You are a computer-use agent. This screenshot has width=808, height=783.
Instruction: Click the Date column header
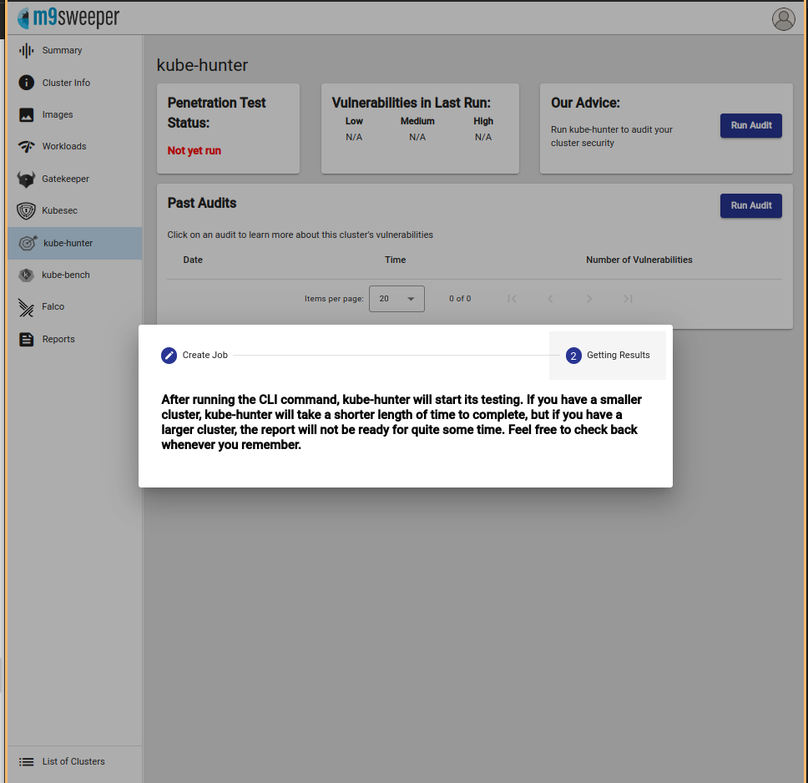tap(193, 260)
